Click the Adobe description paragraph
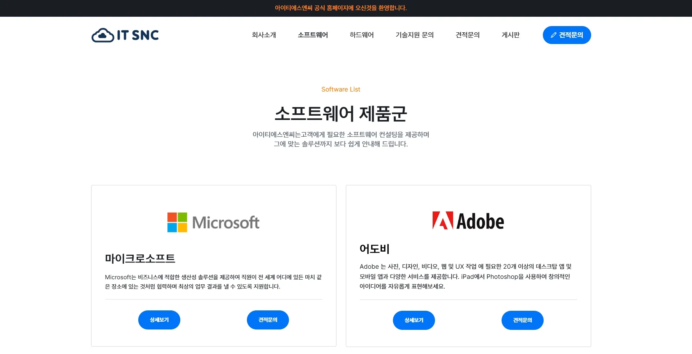Image resolution: width=692 pixels, height=354 pixels. (466, 276)
